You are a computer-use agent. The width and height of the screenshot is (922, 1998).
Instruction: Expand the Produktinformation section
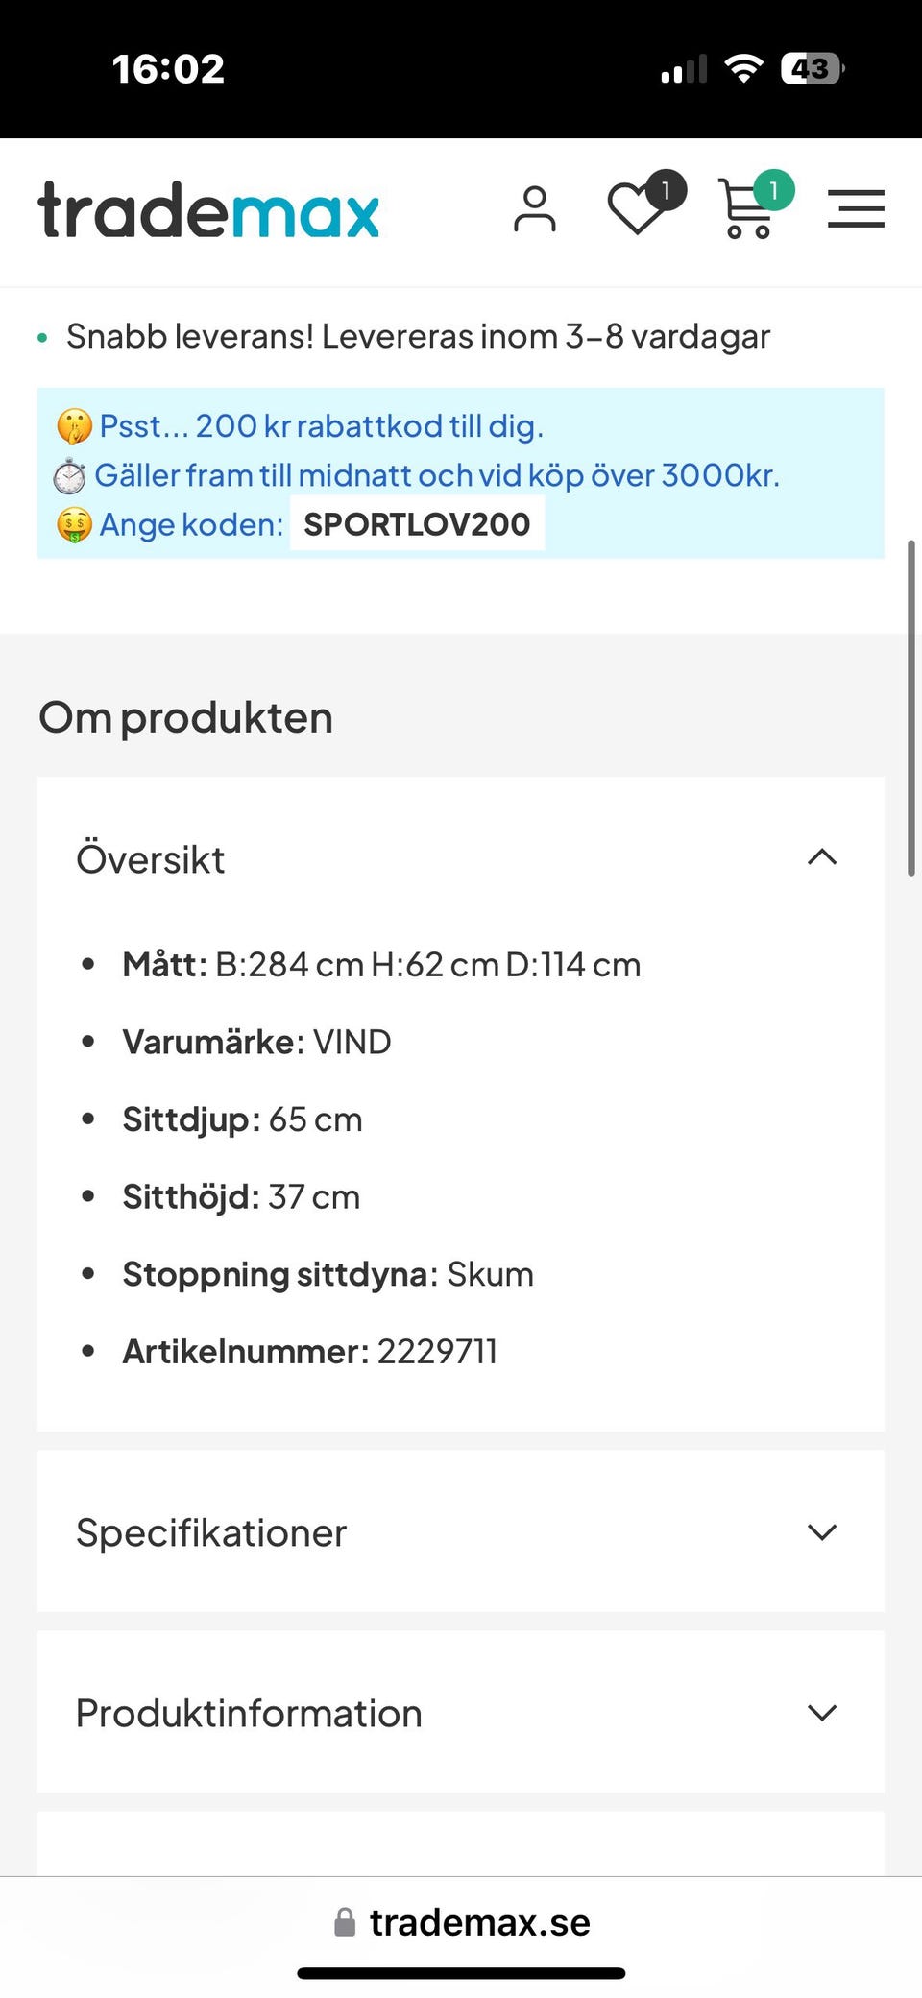tap(823, 1712)
